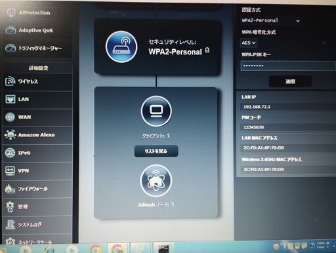Click the Chrome icon in the taskbar

[95, 248]
